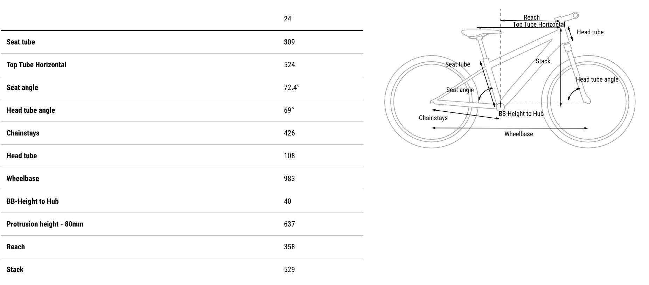Click the Seat angle value 72.4°
Screen dimensions: 649x285
(x=292, y=88)
